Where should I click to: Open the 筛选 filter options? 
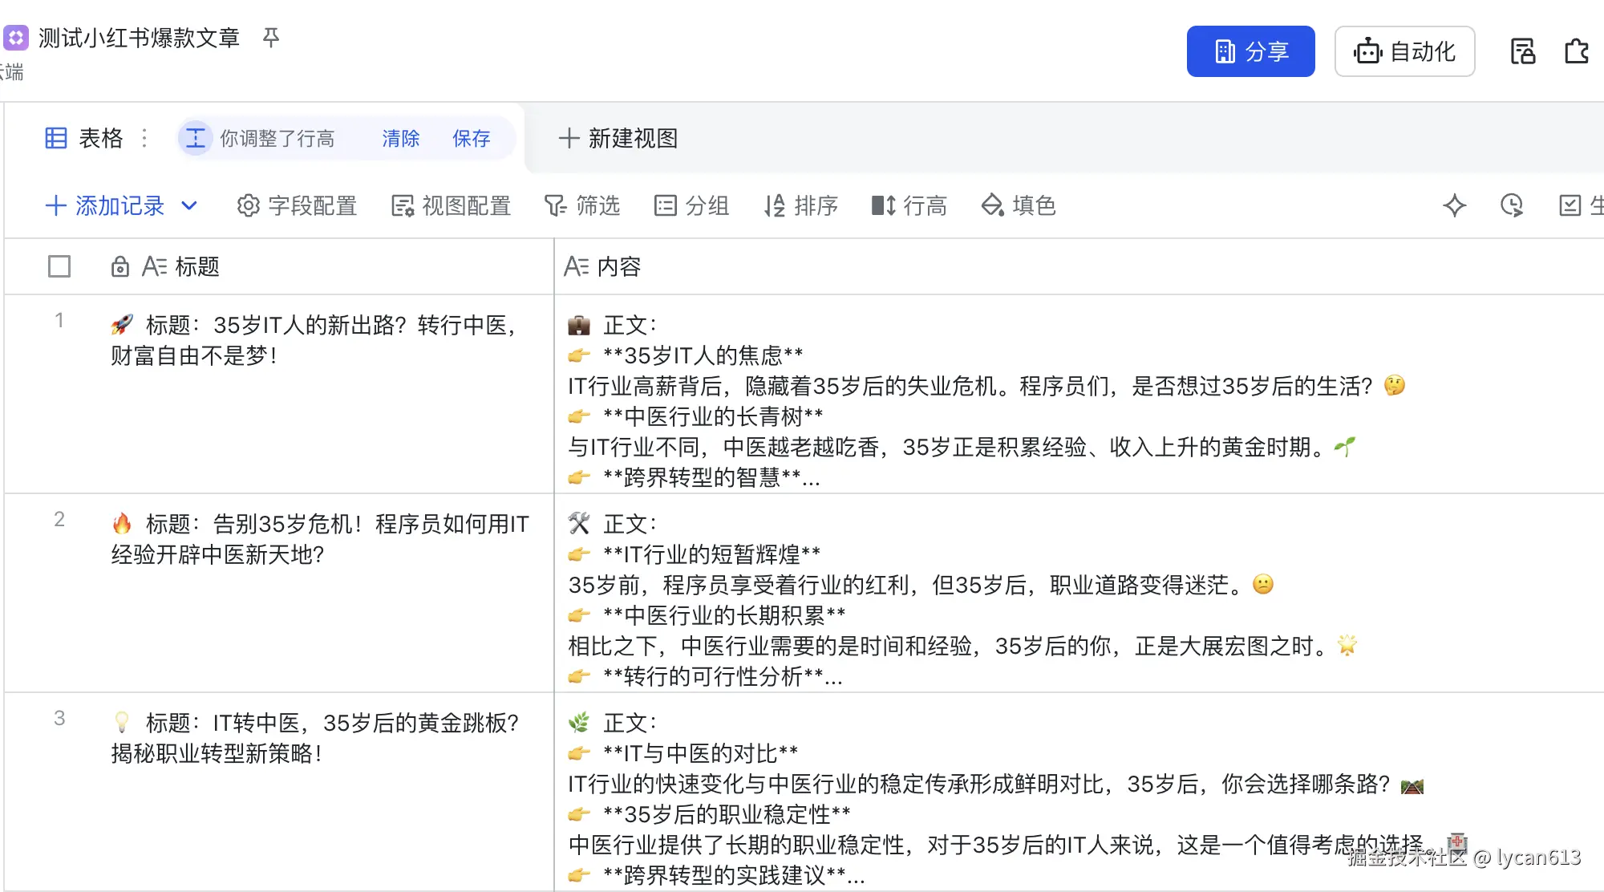(582, 205)
